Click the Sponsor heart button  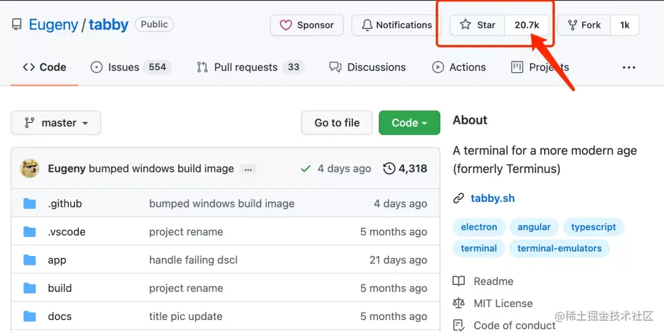pyautogui.click(x=307, y=25)
